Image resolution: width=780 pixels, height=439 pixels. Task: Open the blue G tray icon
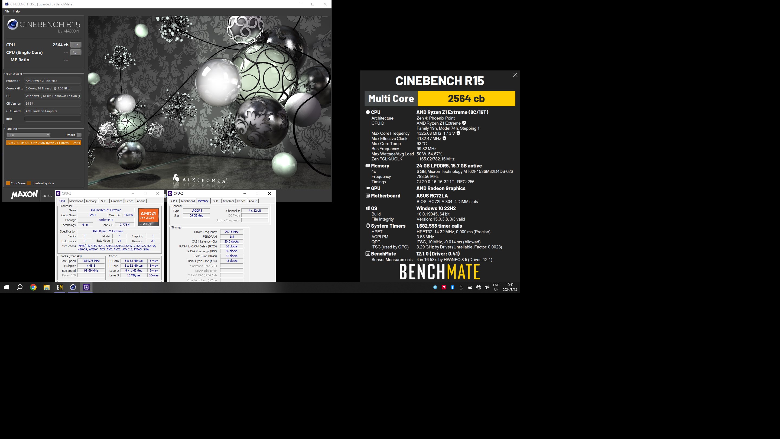[x=435, y=287]
